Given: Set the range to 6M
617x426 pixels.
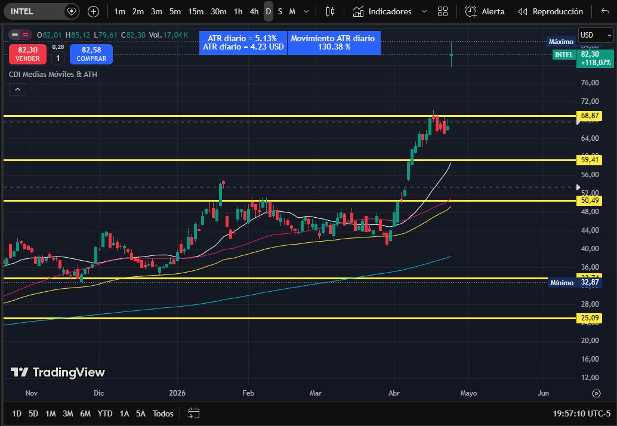Looking at the screenshot, I should coord(85,413).
